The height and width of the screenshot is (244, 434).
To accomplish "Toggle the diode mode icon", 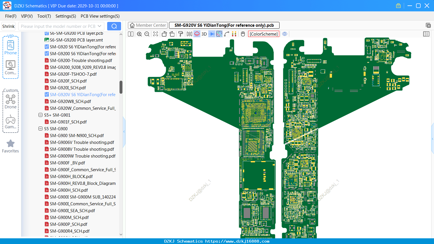I will 212,34.
